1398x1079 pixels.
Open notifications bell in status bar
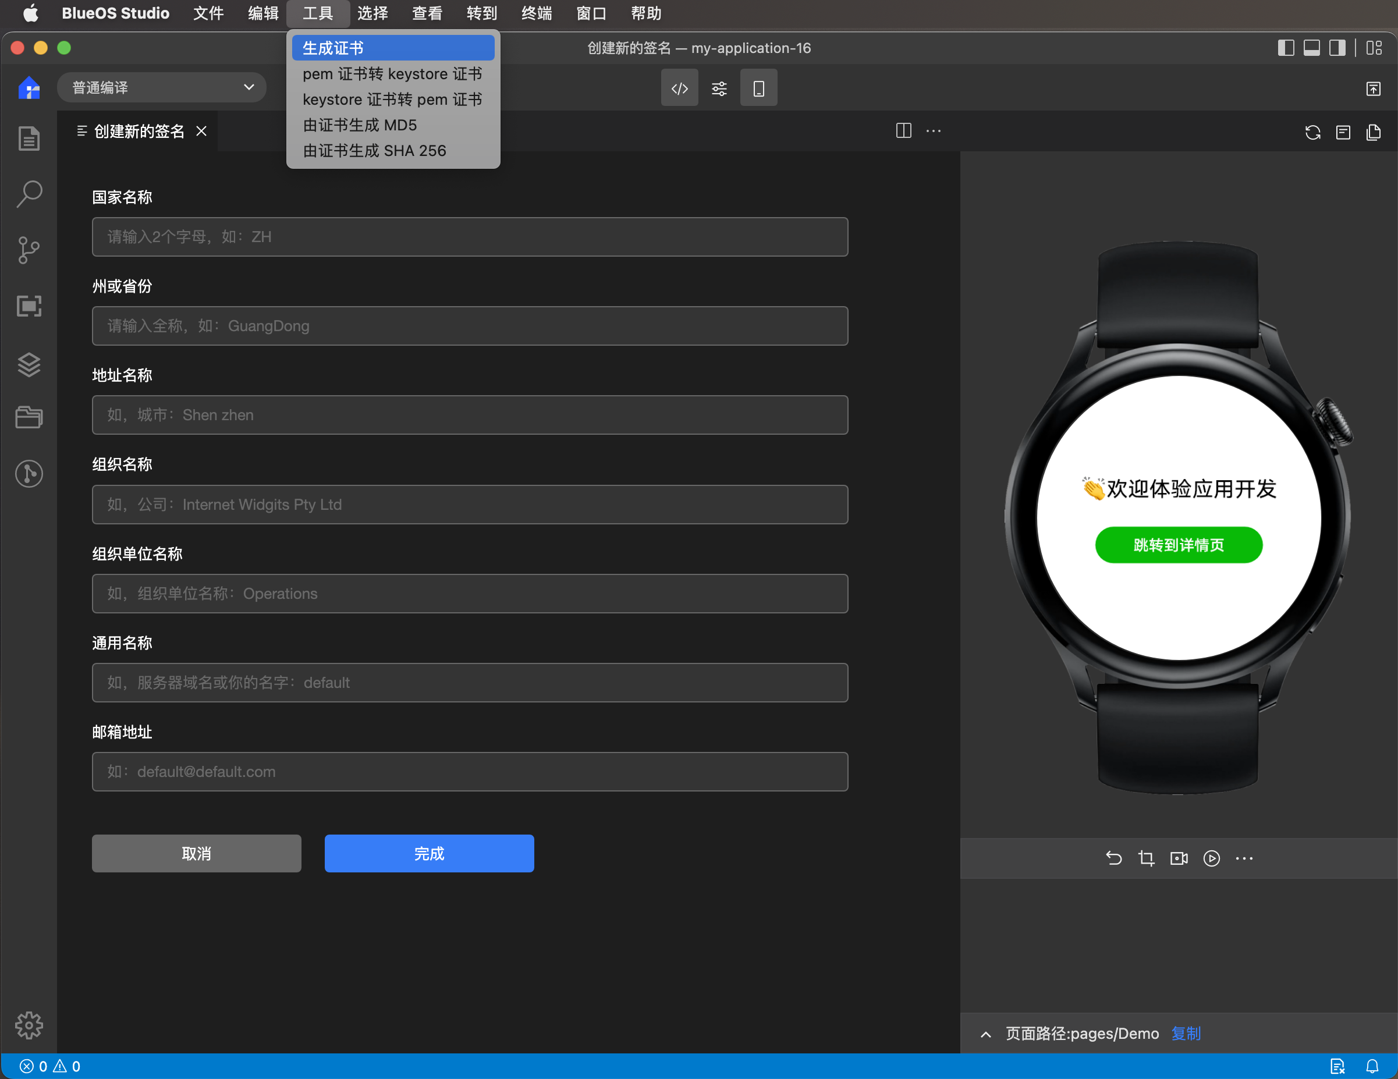pos(1372,1066)
